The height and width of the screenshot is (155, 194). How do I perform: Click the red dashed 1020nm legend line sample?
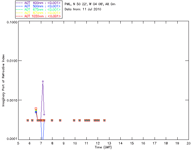[19, 16]
